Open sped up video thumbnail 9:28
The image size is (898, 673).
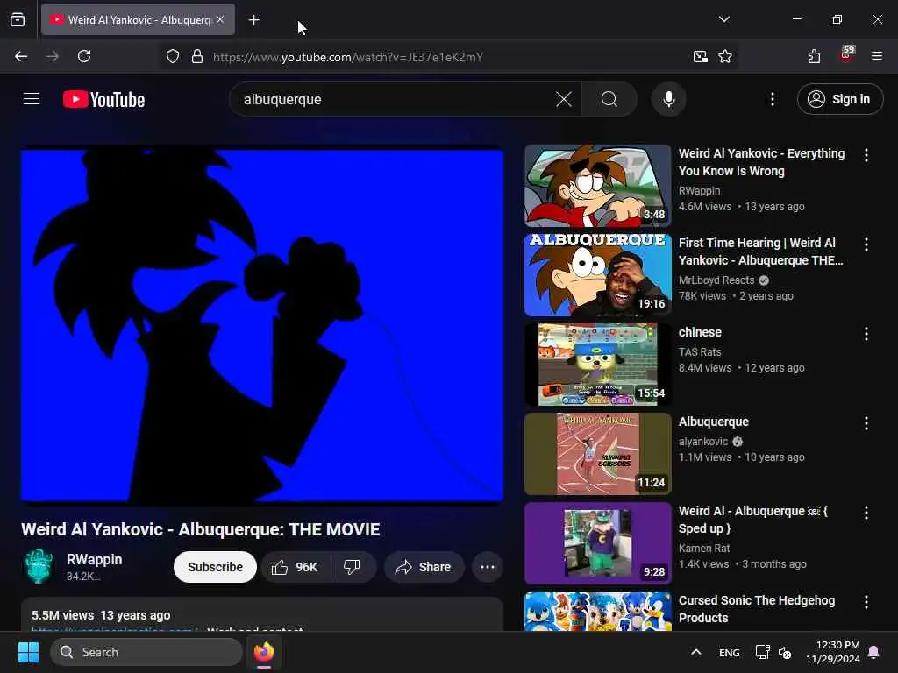pyautogui.click(x=598, y=543)
